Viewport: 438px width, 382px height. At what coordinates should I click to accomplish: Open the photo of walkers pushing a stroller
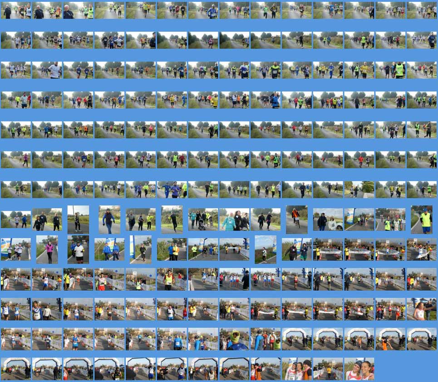203,219
